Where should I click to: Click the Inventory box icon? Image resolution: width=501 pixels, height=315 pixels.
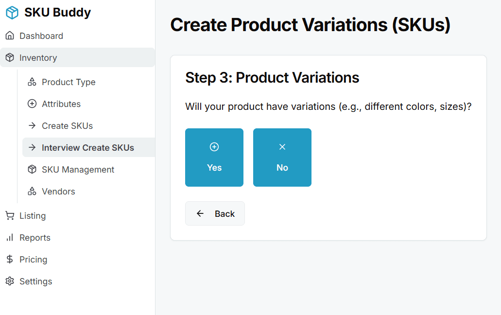[9, 57]
